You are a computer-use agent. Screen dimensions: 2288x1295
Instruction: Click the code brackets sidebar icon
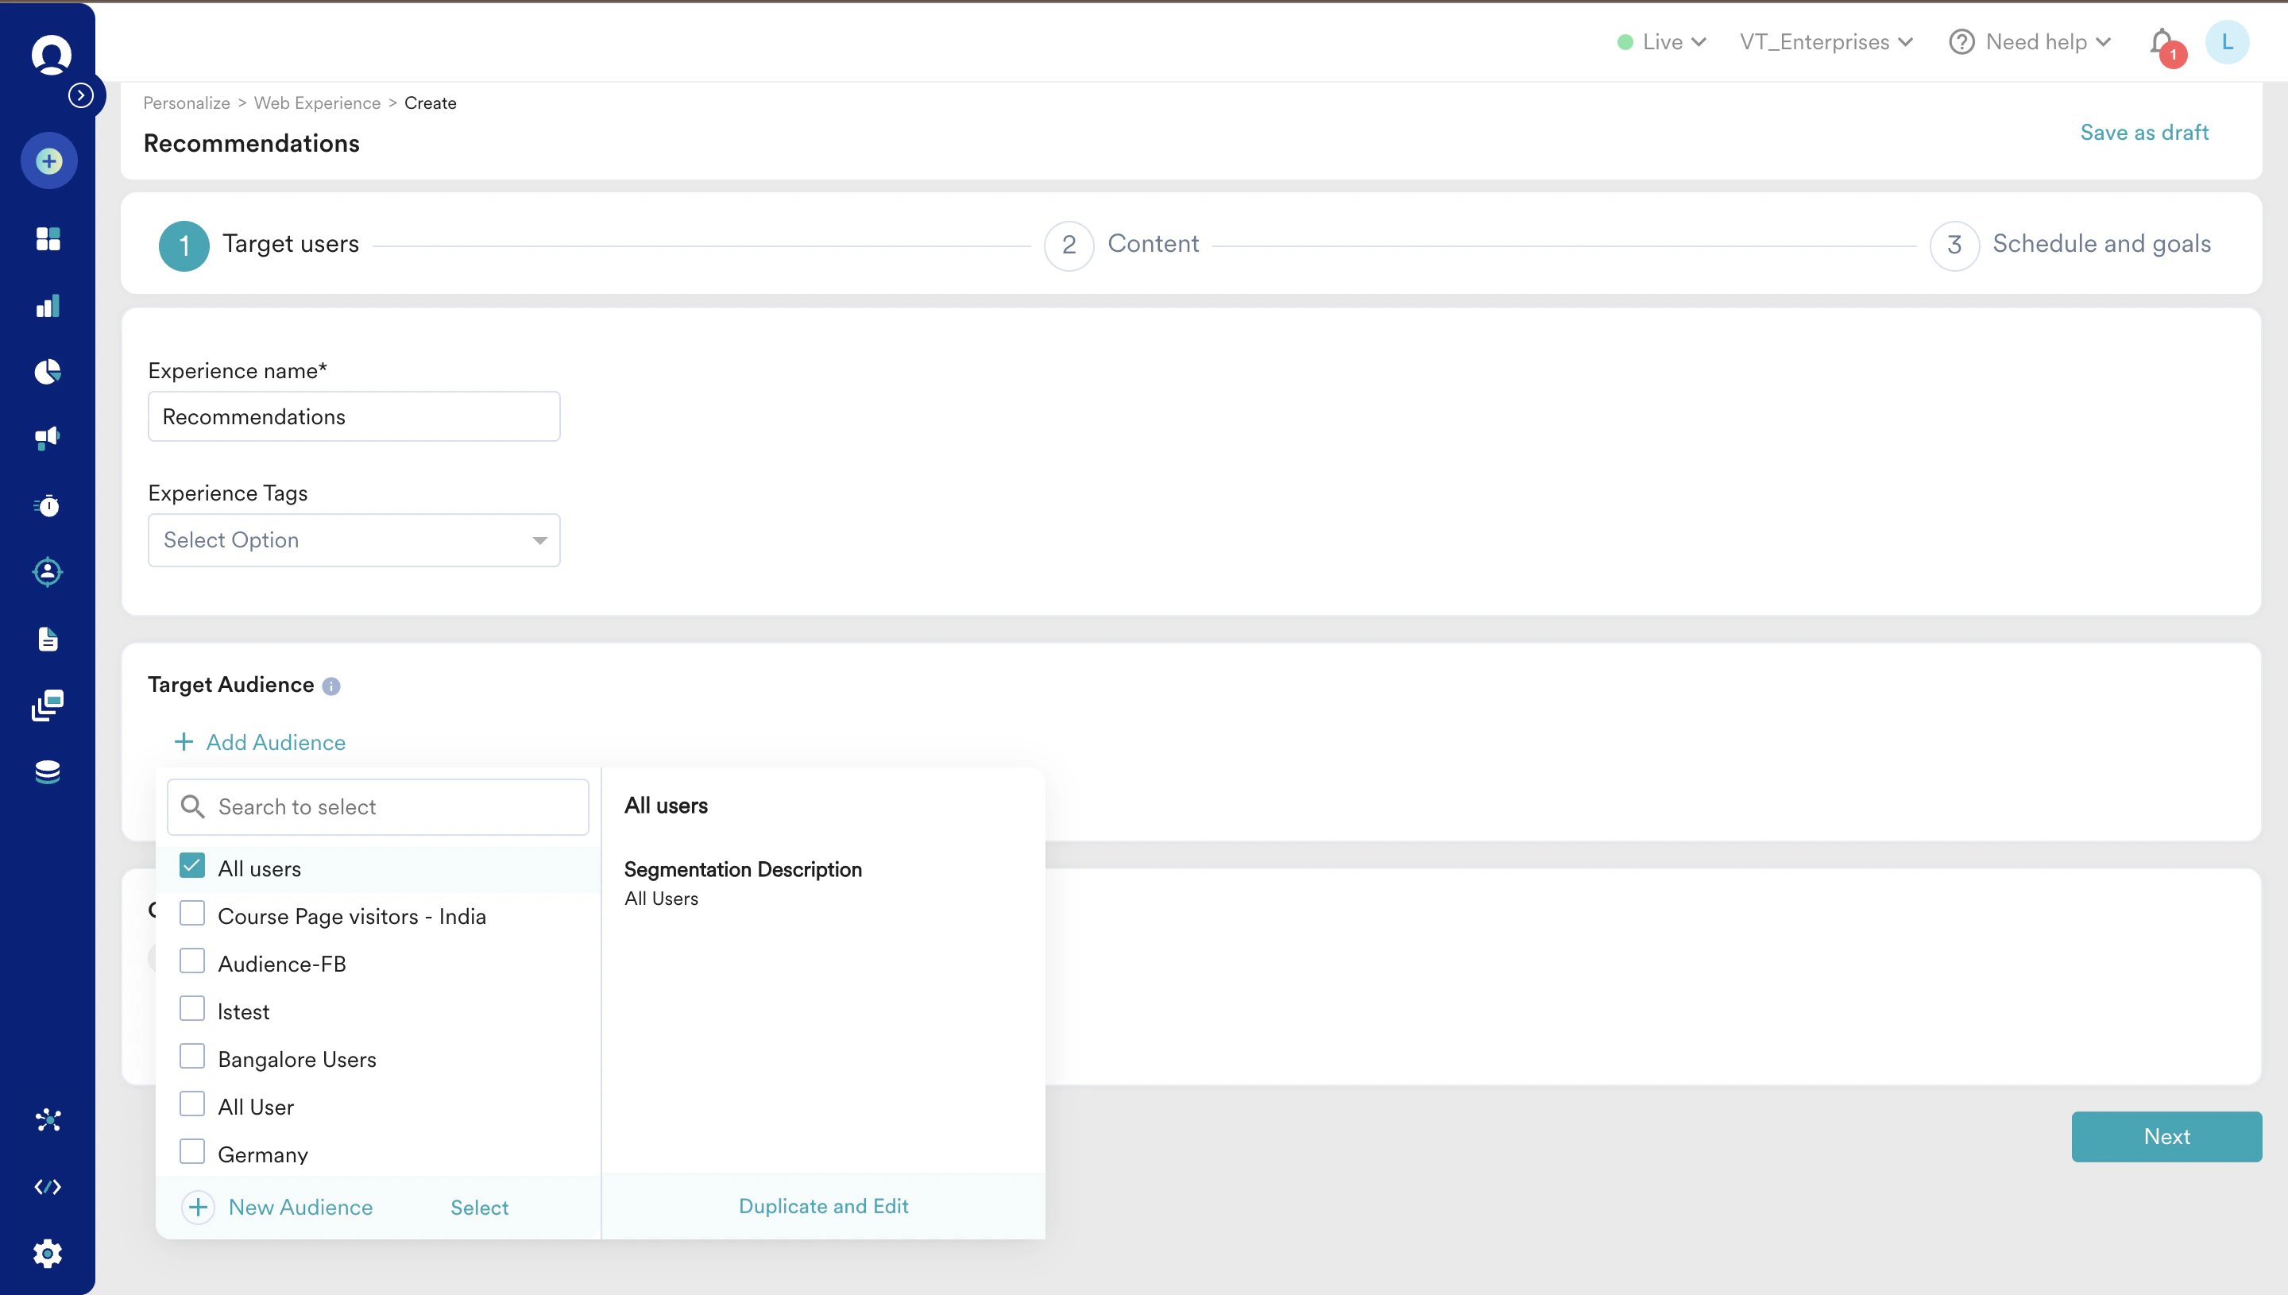click(48, 1186)
